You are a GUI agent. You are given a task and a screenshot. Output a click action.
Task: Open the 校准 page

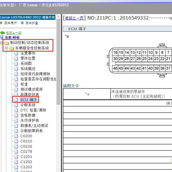point(24,84)
